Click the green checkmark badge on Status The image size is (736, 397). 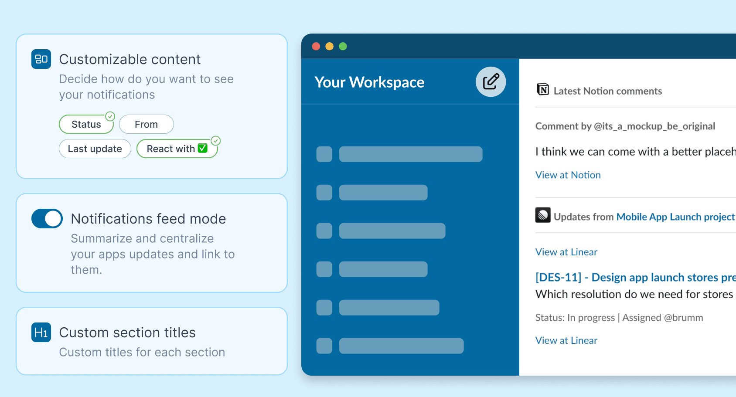[110, 116]
